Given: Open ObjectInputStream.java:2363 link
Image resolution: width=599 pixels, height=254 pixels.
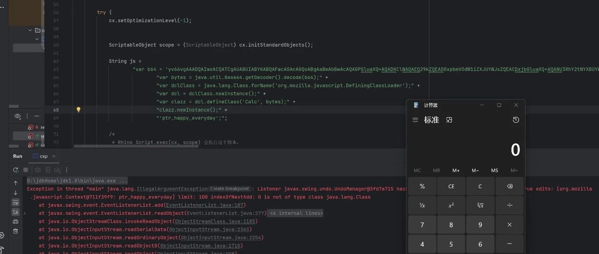Looking at the screenshot, I should point(210,229).
